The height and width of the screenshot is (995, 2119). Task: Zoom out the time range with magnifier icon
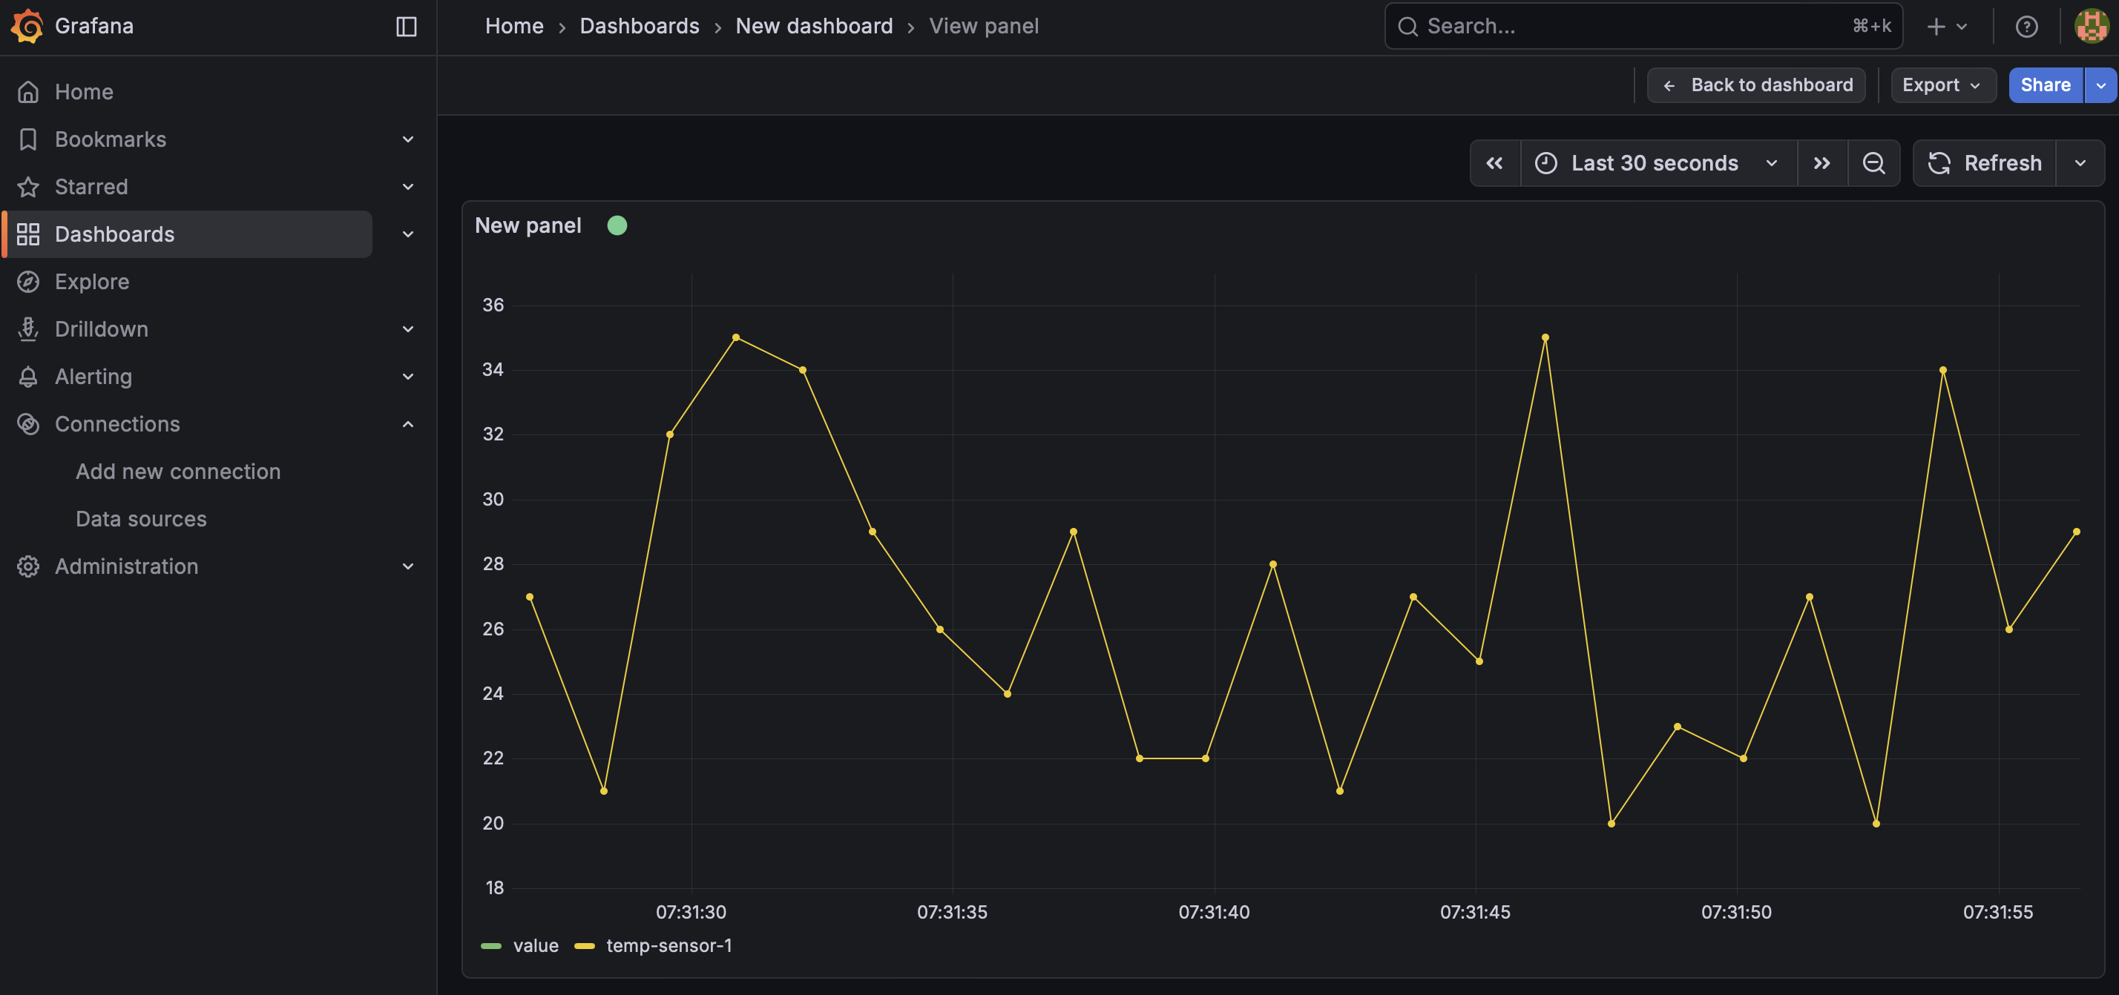[1874, 162]
